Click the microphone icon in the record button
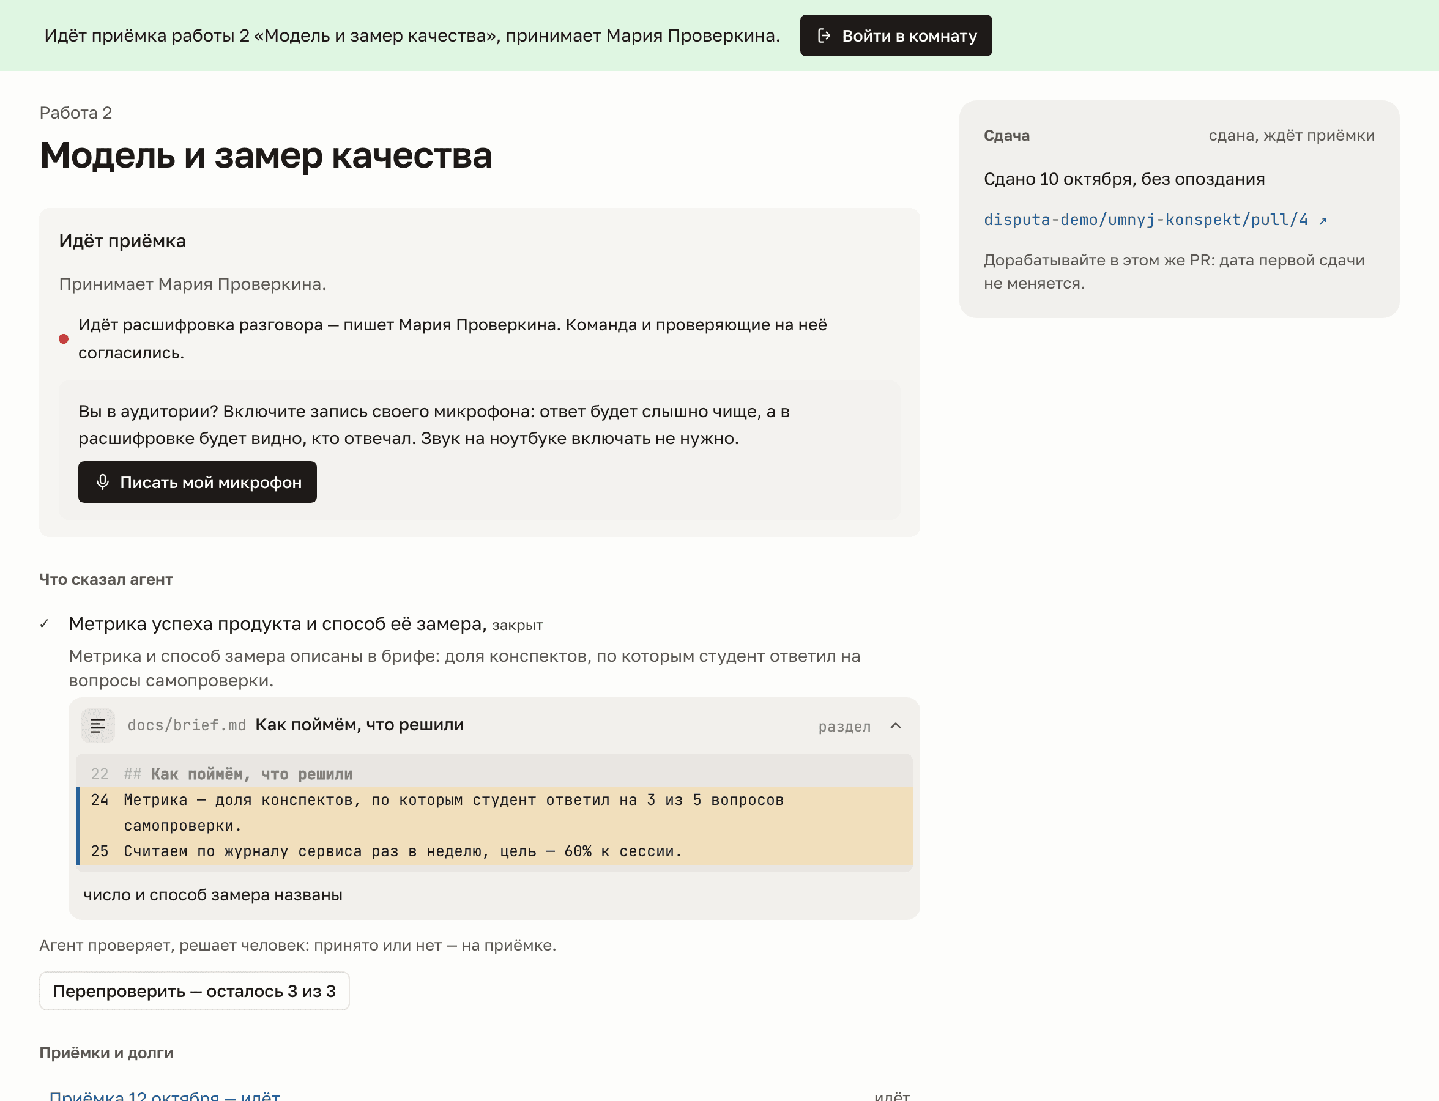The height and width of the screenshot is (1101, 1439). 102,483
